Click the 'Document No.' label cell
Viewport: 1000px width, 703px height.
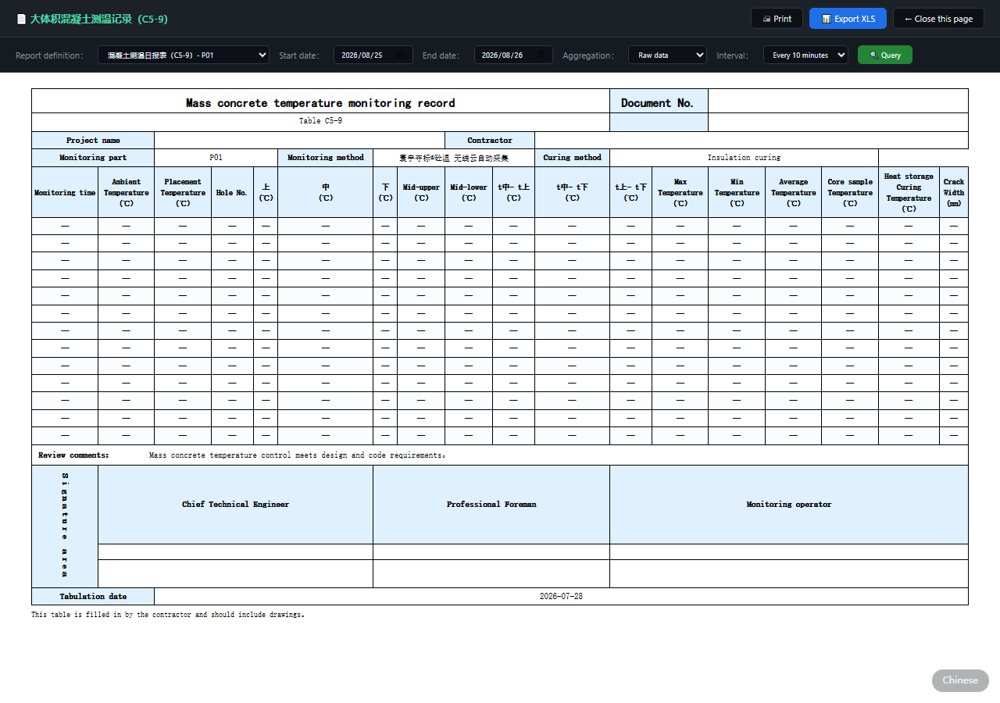pos(659,102)
